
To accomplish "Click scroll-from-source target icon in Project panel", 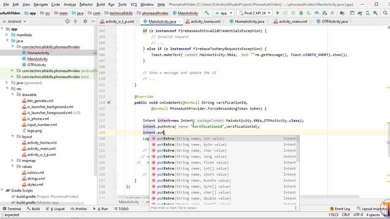I will [68, 21].
